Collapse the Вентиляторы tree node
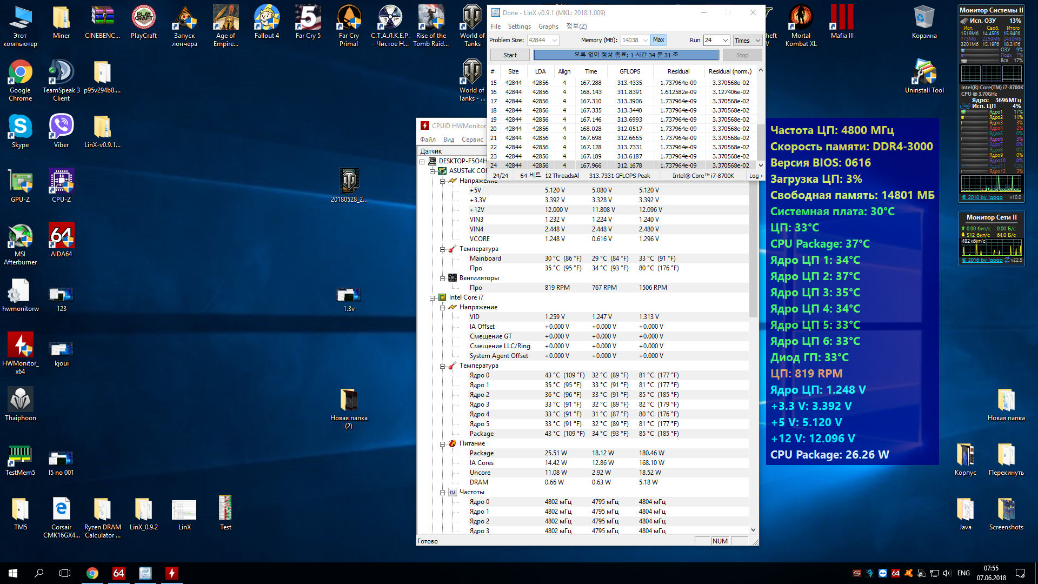 pyautogui.click(x=442, y=278)
